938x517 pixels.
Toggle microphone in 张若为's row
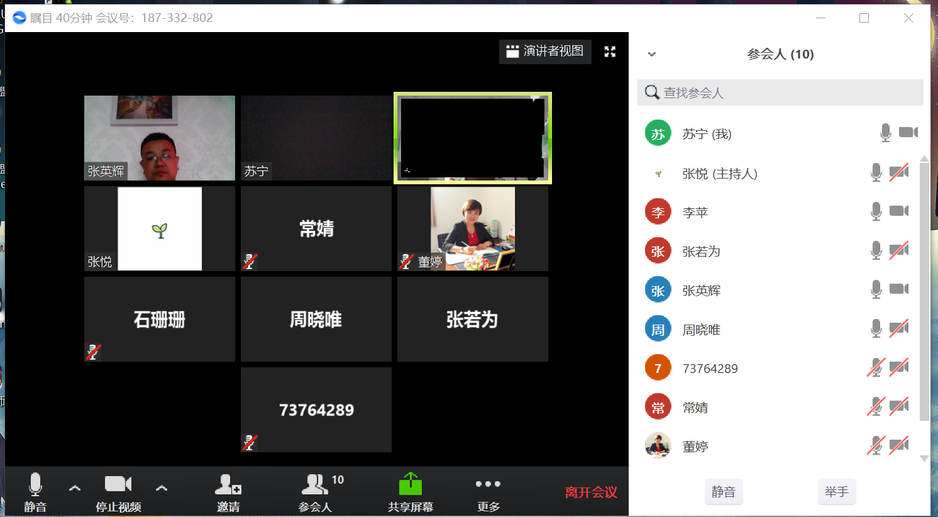[876, 250]
